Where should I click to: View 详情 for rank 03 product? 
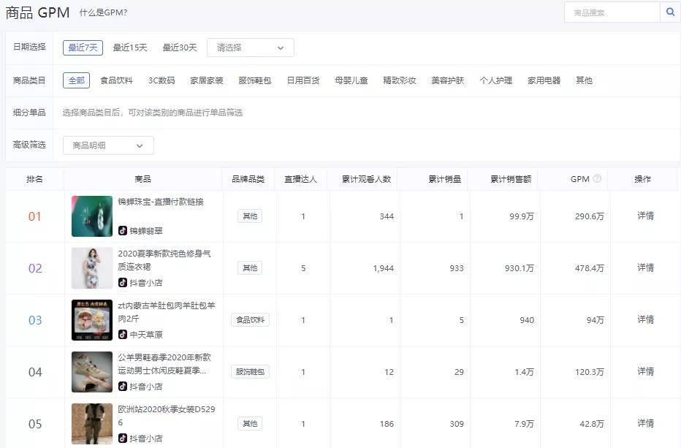pos(645,320)
